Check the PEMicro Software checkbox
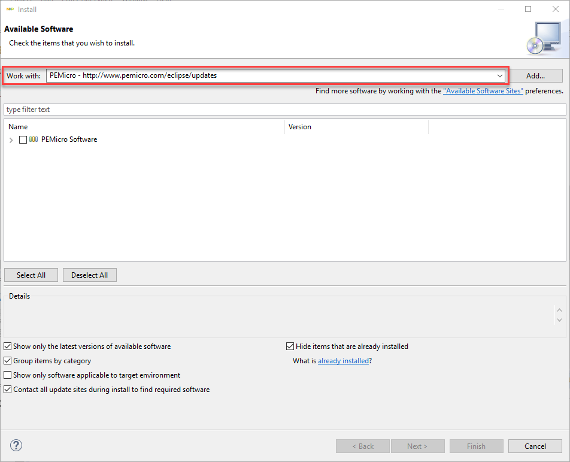This screenshot has height=462, width=570. (x=23, y=139)
